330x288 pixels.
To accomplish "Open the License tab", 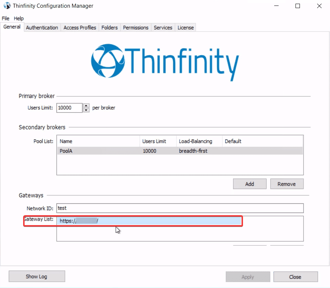I will coord(185,27).
